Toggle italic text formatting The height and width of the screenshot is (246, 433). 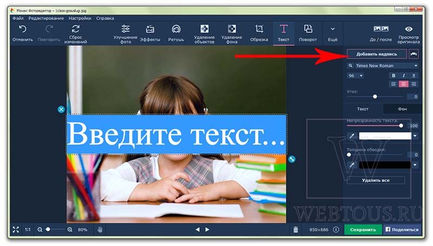[x=403, y=75]
